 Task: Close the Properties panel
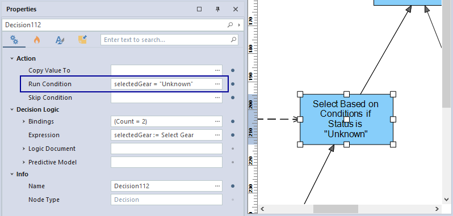click(x=236, y=9)
